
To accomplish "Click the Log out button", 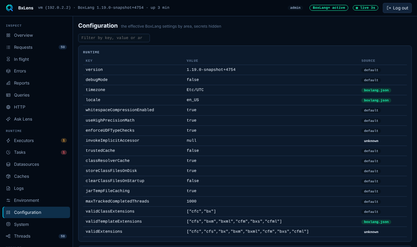I will pos(397,8).
